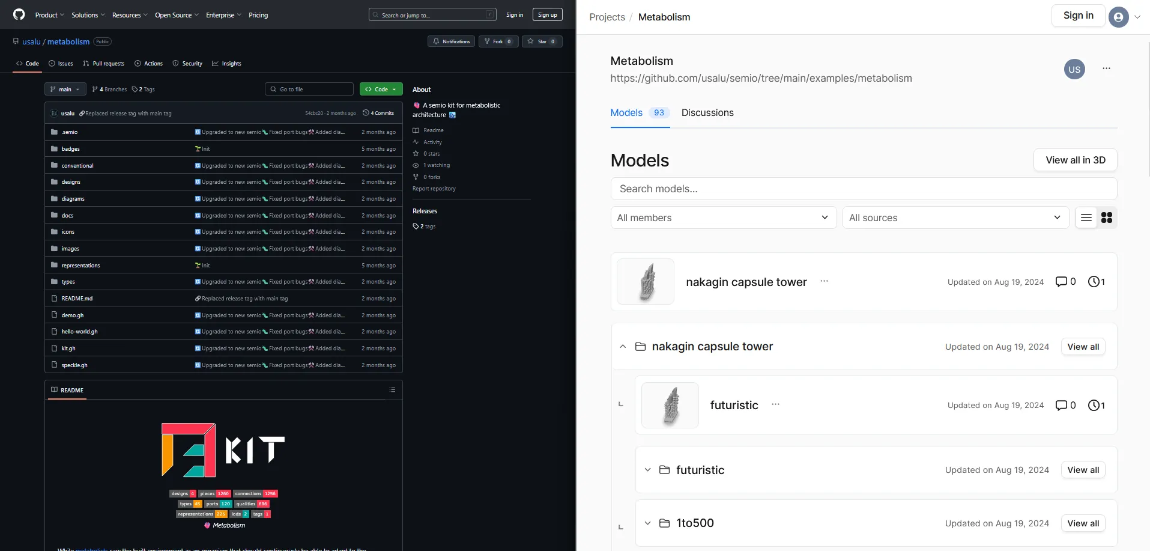Click the Pricing link
This screenshot has width=1150, height=551.
[x=258, y=15]
